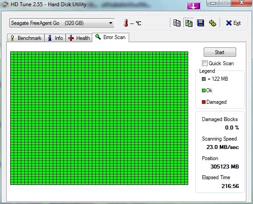253x204 pixels.
Task: Click the copy text to clipboard icon
Action: [177, 23]
